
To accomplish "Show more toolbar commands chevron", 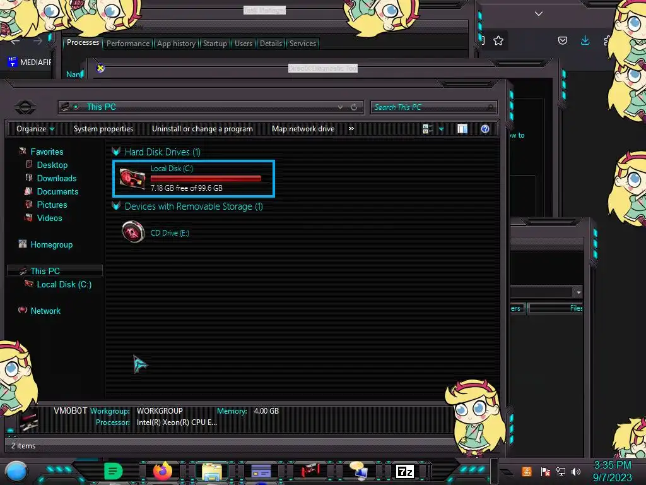I will [x=351, y=129].
